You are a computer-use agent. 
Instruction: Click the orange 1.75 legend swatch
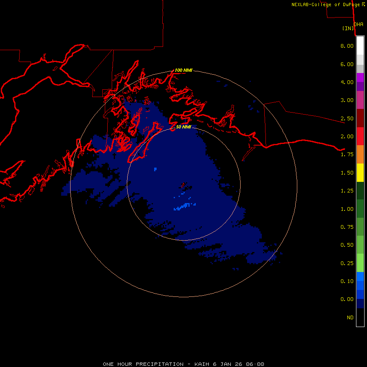pos(360,154)
